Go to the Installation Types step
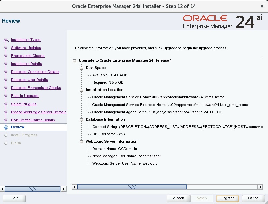This screenshot has height=204, width=268. [25, 40]
